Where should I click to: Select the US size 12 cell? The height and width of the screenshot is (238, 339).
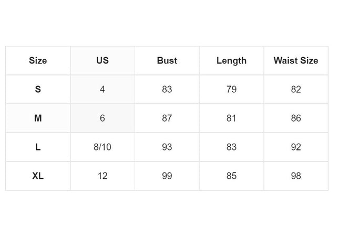tap(102, 176)
